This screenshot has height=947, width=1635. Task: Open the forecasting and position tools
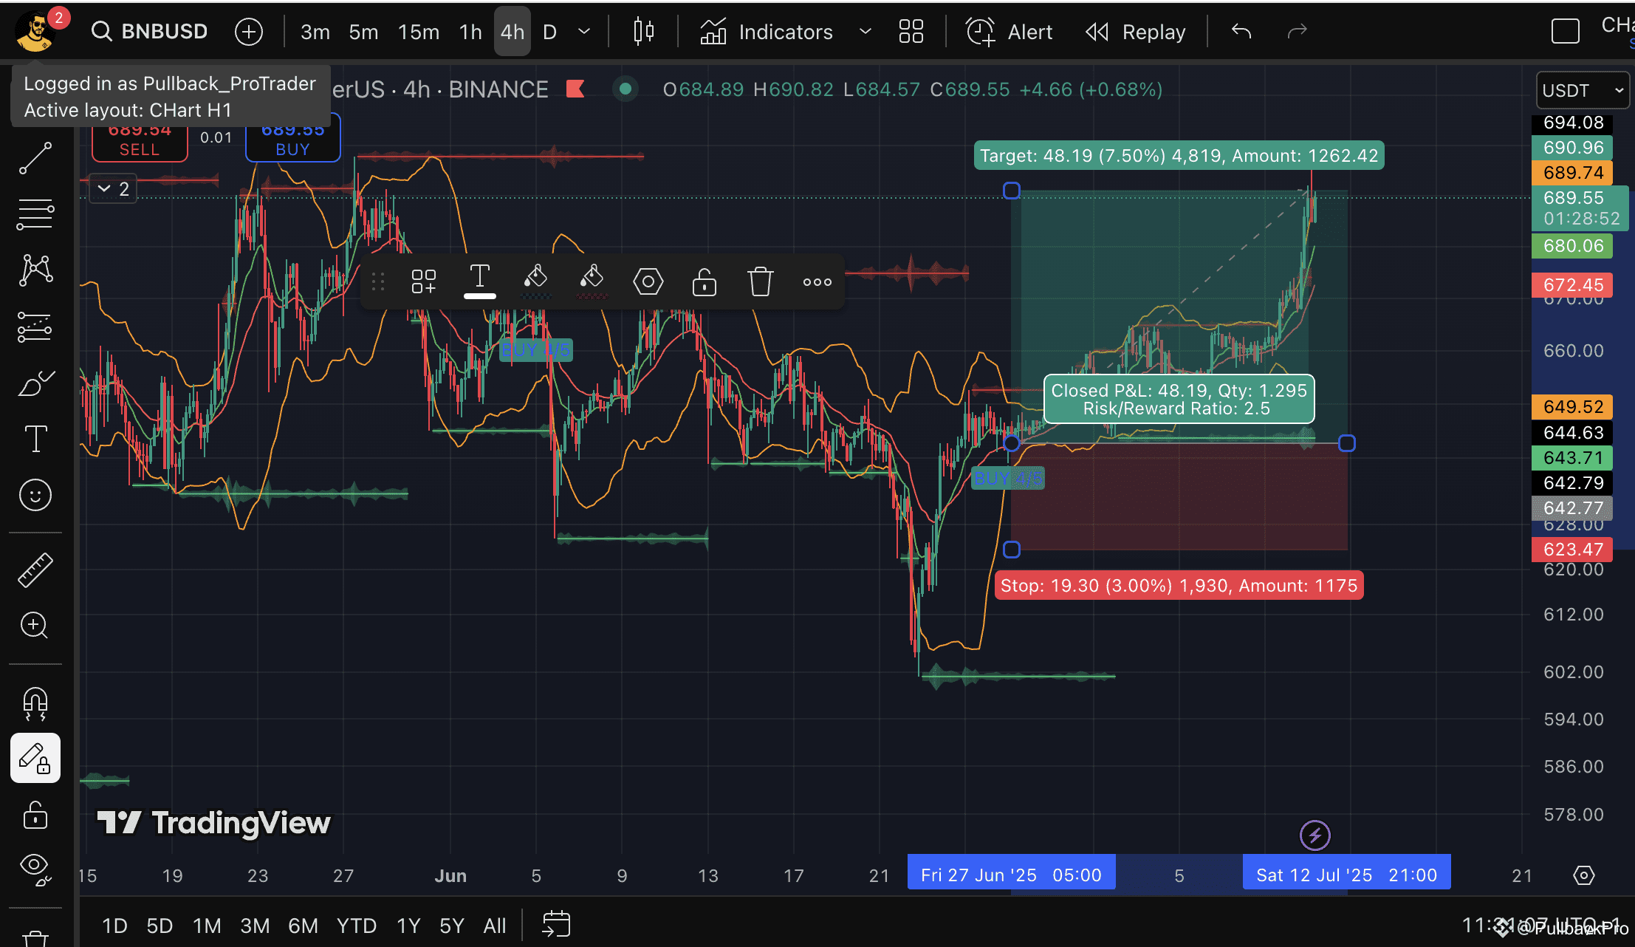[x=35, y=327]
